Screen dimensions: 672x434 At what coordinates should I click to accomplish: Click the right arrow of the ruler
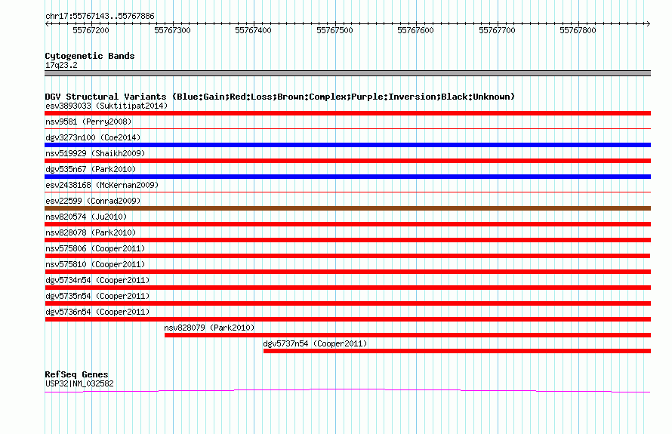coord(648,23)
